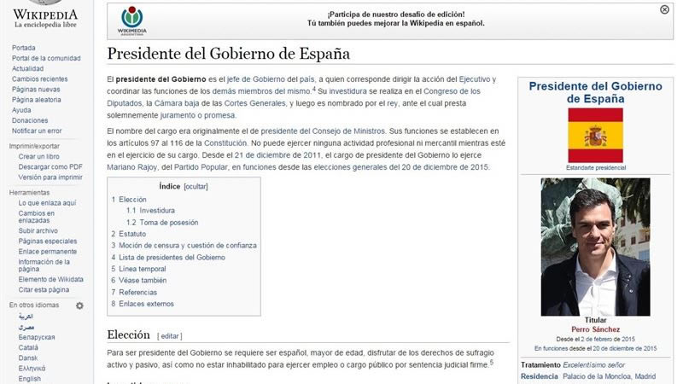Go to Portada in sidebar

[x=24, y=48]
